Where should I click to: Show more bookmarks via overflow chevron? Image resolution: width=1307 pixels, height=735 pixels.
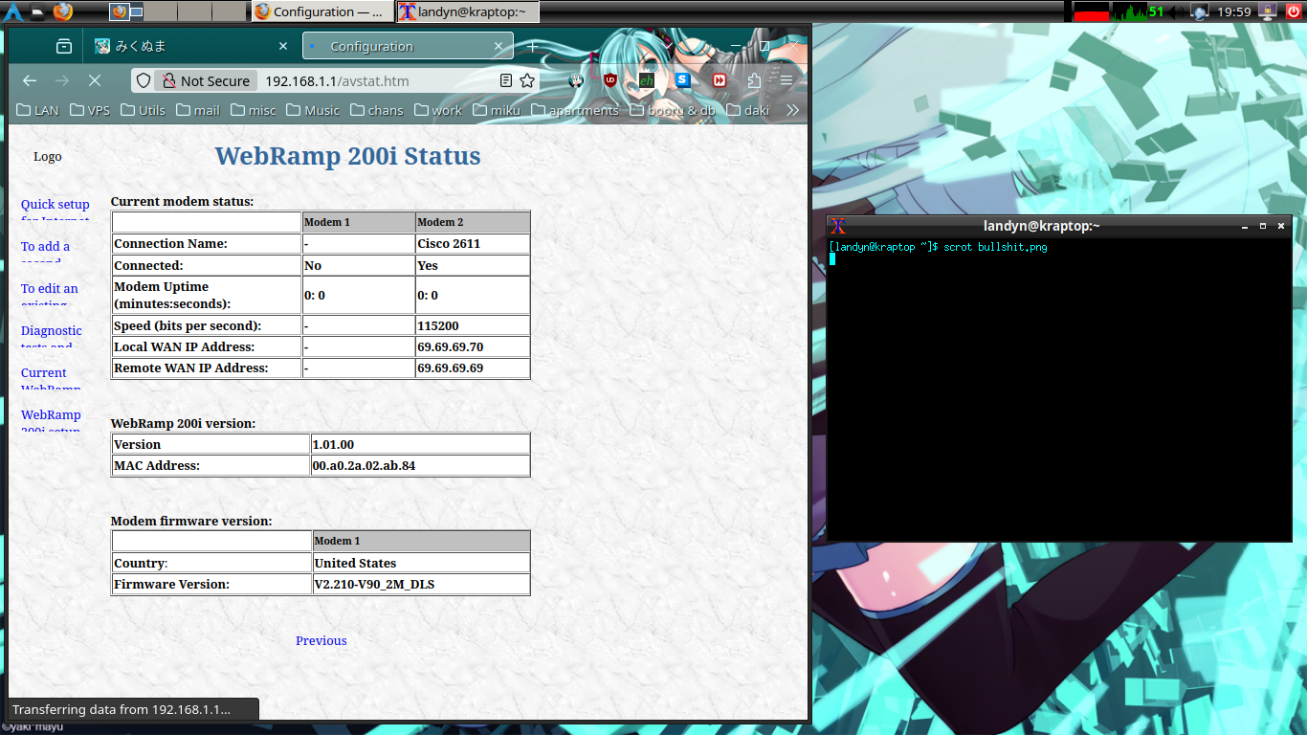[792, 110]
